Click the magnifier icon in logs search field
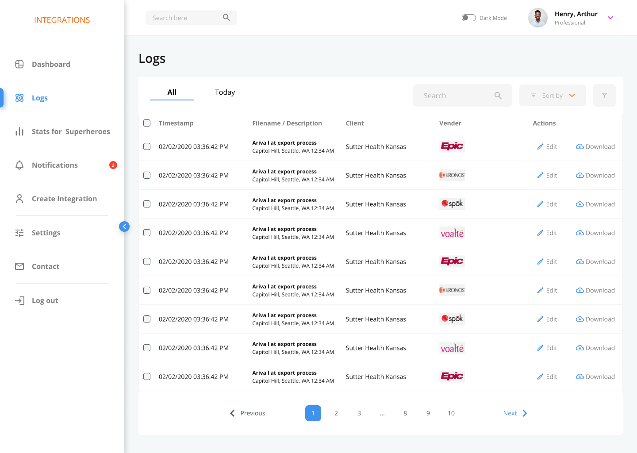Image resolution: width=637 pixels, height=453 pixels. coord(498,96)
